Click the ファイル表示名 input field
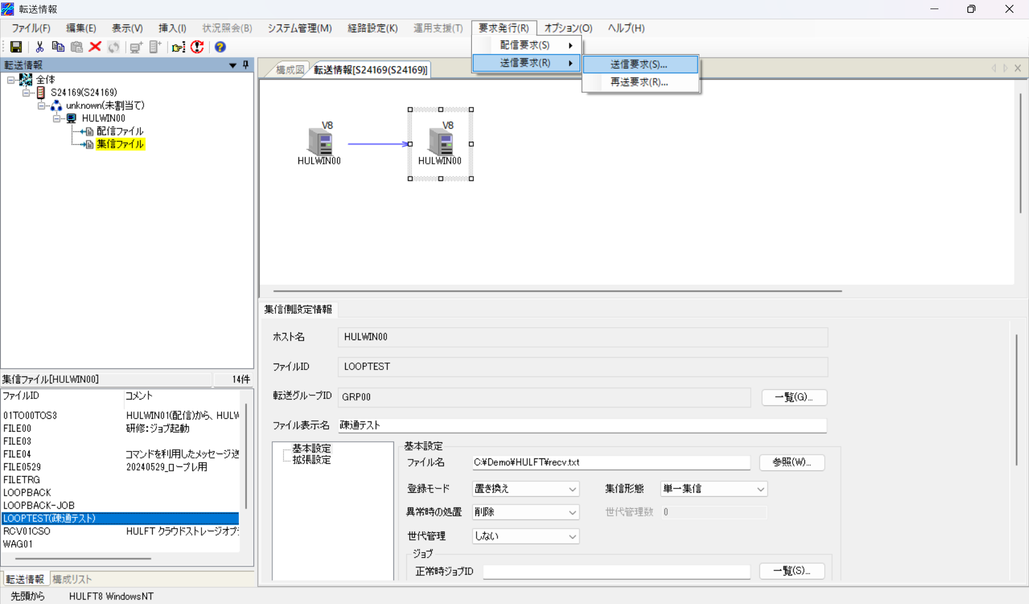 coord(582,425)
